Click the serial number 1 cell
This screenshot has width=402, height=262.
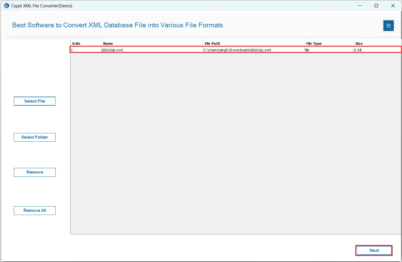pos(86,50)
